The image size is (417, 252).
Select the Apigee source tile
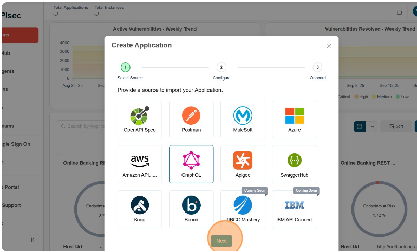pyautogui.click(x=242, y=164)
